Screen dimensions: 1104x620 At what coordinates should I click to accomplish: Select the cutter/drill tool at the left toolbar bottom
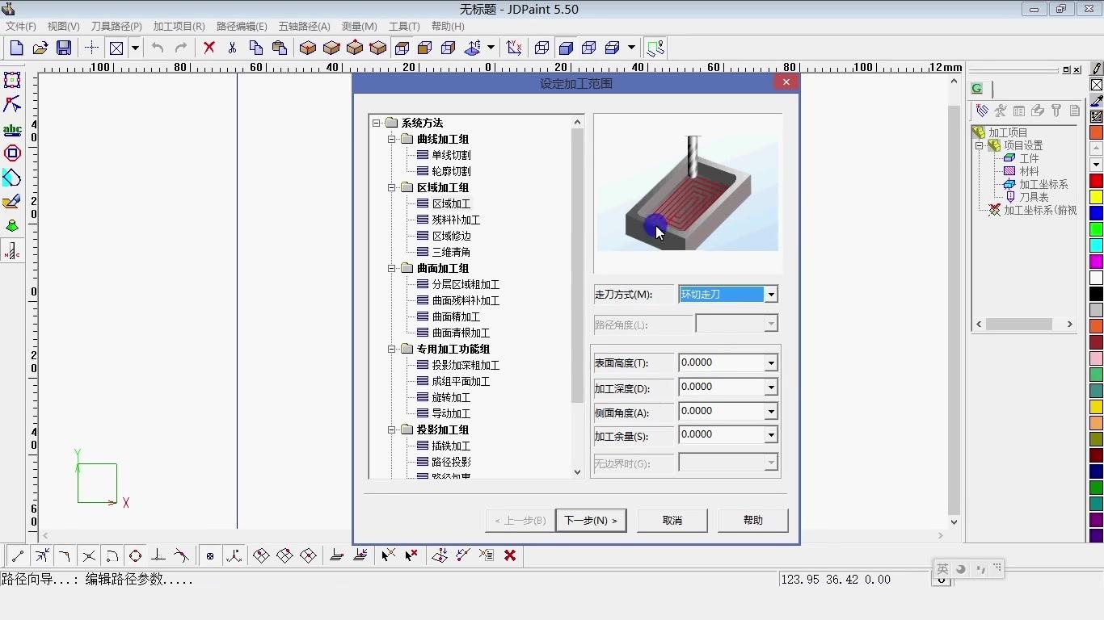[x=11, y=251]
